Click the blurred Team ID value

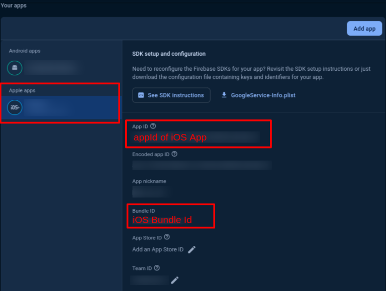(x=150, y=280)
